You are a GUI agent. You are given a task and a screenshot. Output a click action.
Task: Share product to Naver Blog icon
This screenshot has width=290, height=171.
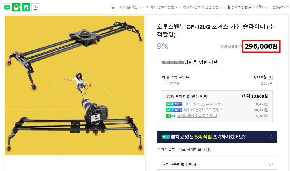tap(7, 7)
